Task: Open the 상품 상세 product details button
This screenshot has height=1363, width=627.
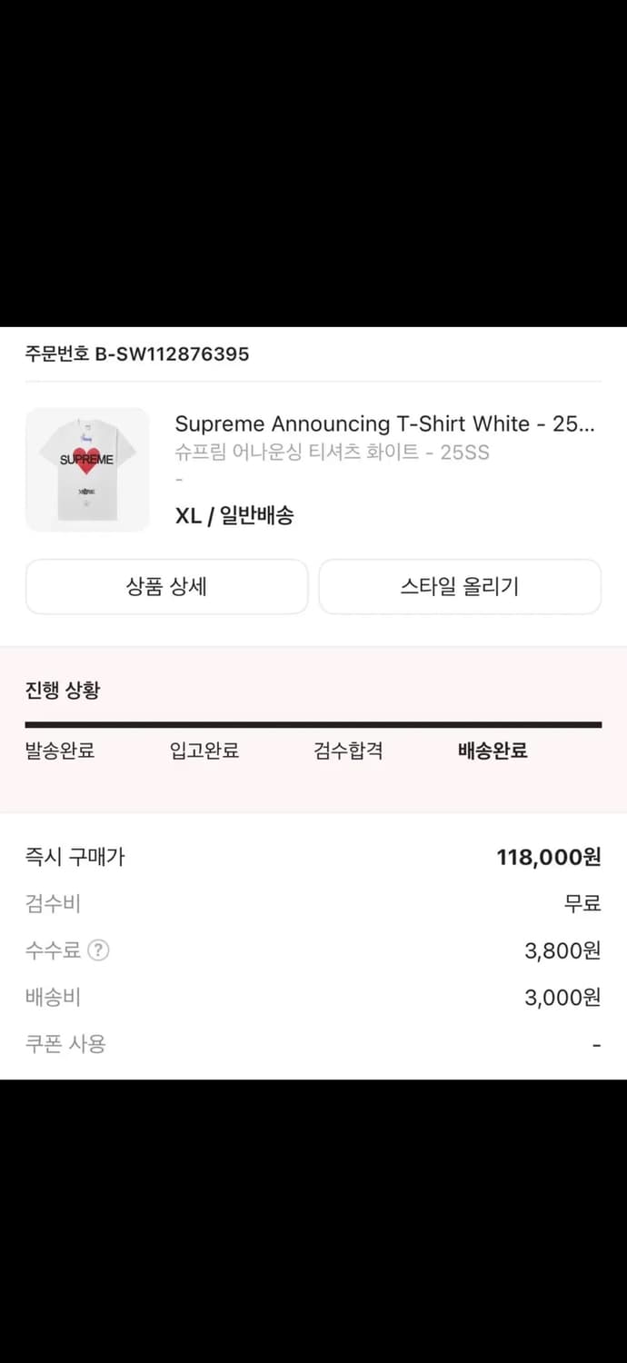Action: point(166,586)
